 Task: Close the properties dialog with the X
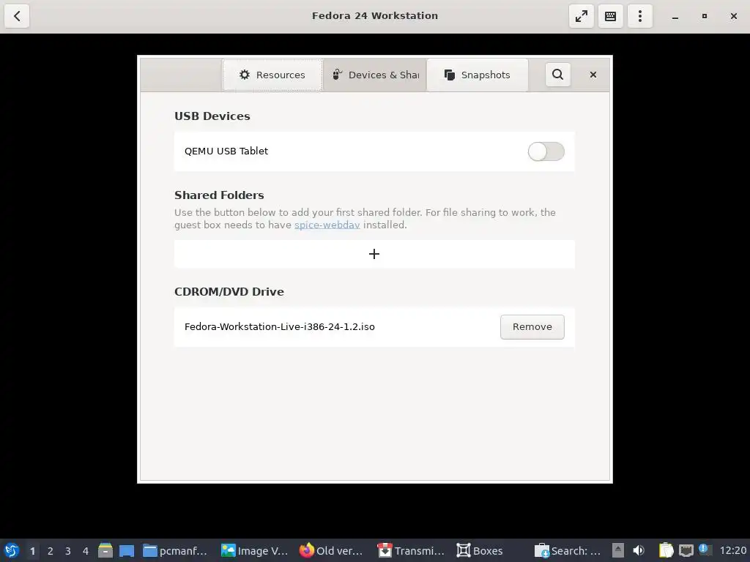[593, 75]
